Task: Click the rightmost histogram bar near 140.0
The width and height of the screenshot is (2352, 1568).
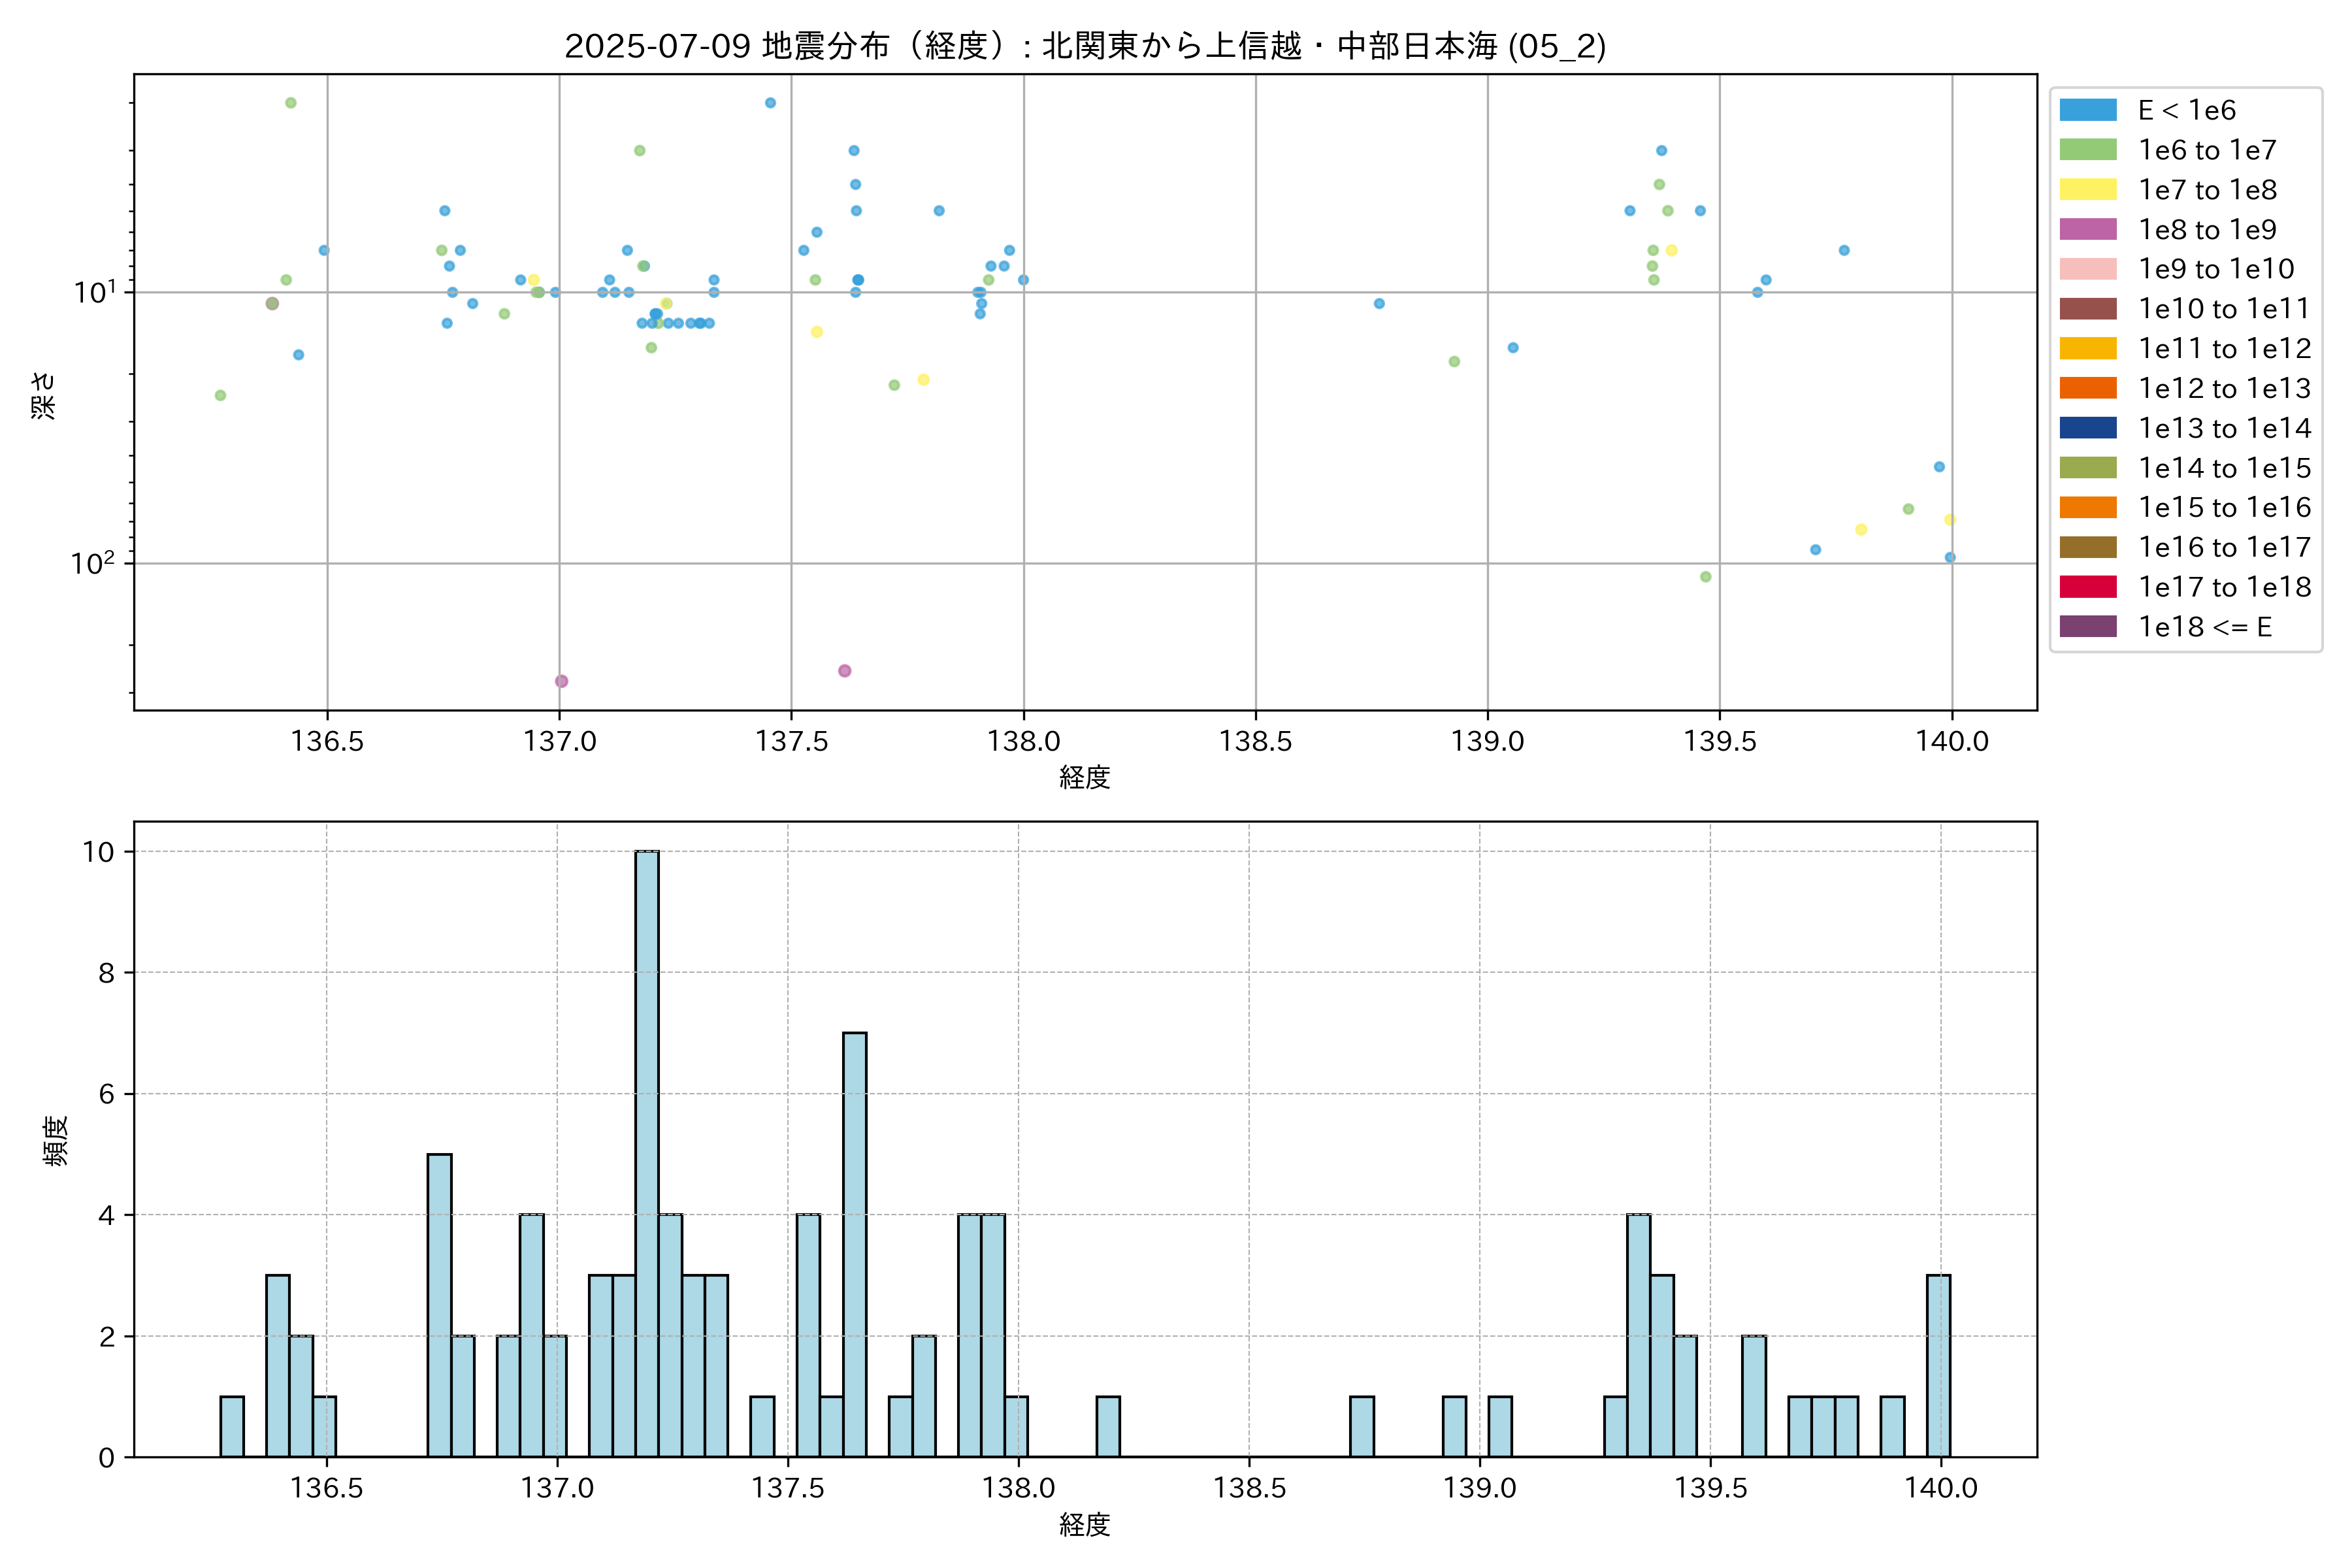Action: [x=1938, y=1366]
